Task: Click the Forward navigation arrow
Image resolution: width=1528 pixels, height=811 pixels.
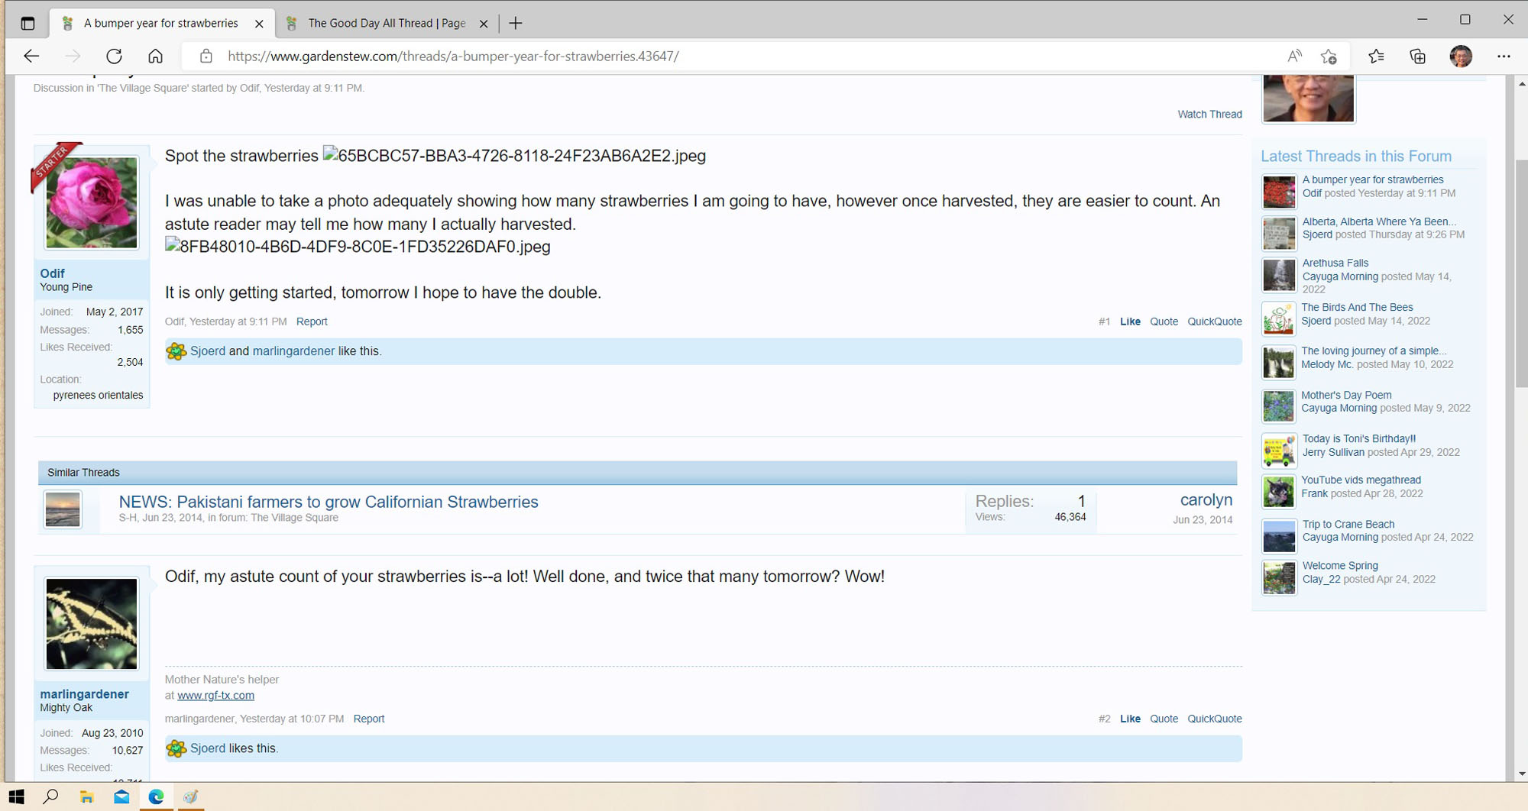Action: (x=73, y=56)
